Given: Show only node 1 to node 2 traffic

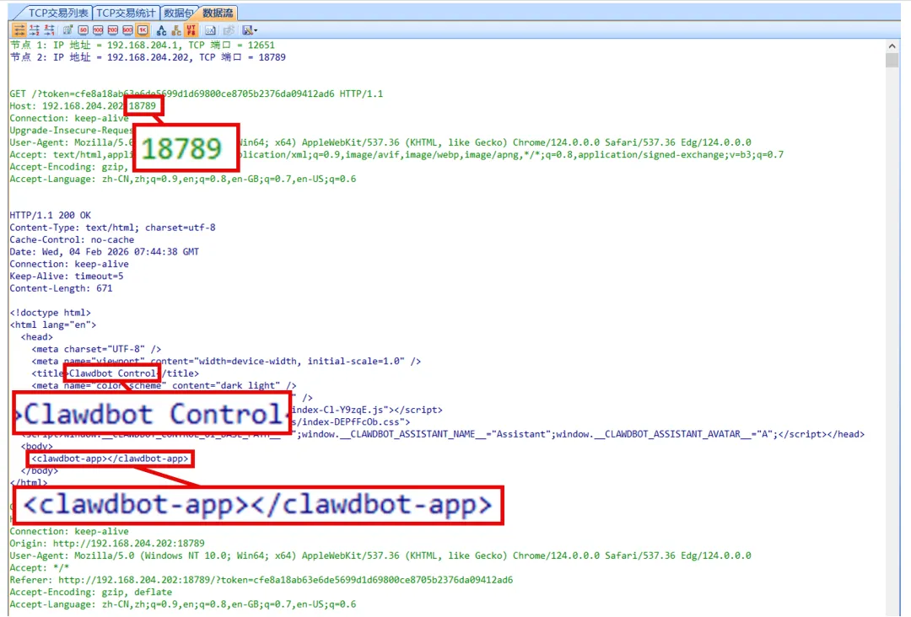Looking at the screenshot, I should [x=35, y=30].
